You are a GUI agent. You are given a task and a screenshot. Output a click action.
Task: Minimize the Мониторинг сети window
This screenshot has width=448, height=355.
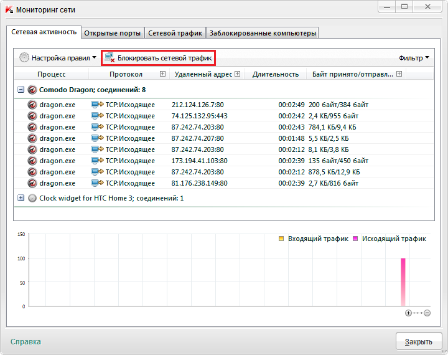pyautogui.click(x=387, y=7)
